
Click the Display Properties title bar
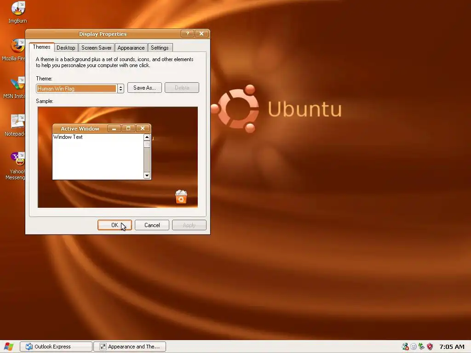click(103, 34)
